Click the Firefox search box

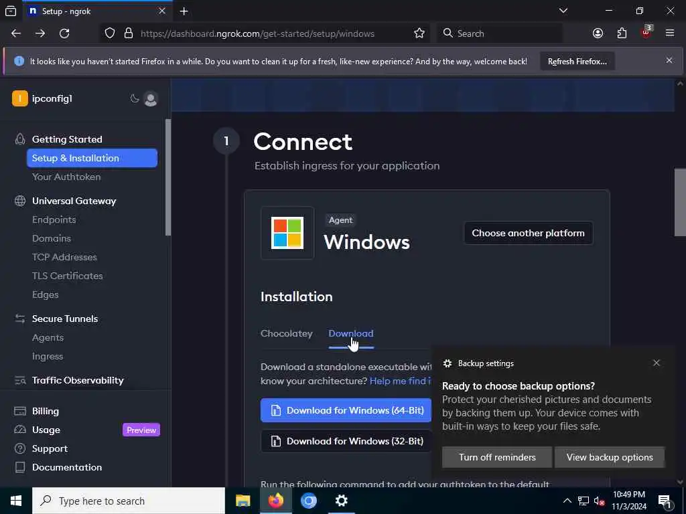coord(500,33)
